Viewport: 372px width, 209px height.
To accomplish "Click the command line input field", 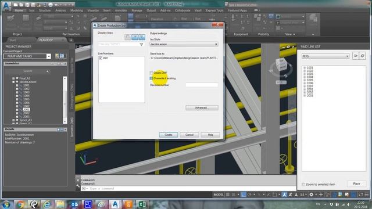I will click(x=188, y=188).
